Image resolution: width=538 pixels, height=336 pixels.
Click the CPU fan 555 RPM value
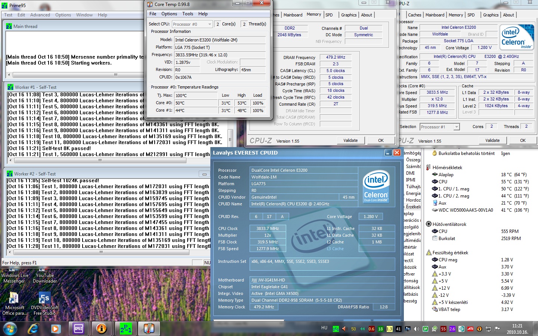pos(510,231)
